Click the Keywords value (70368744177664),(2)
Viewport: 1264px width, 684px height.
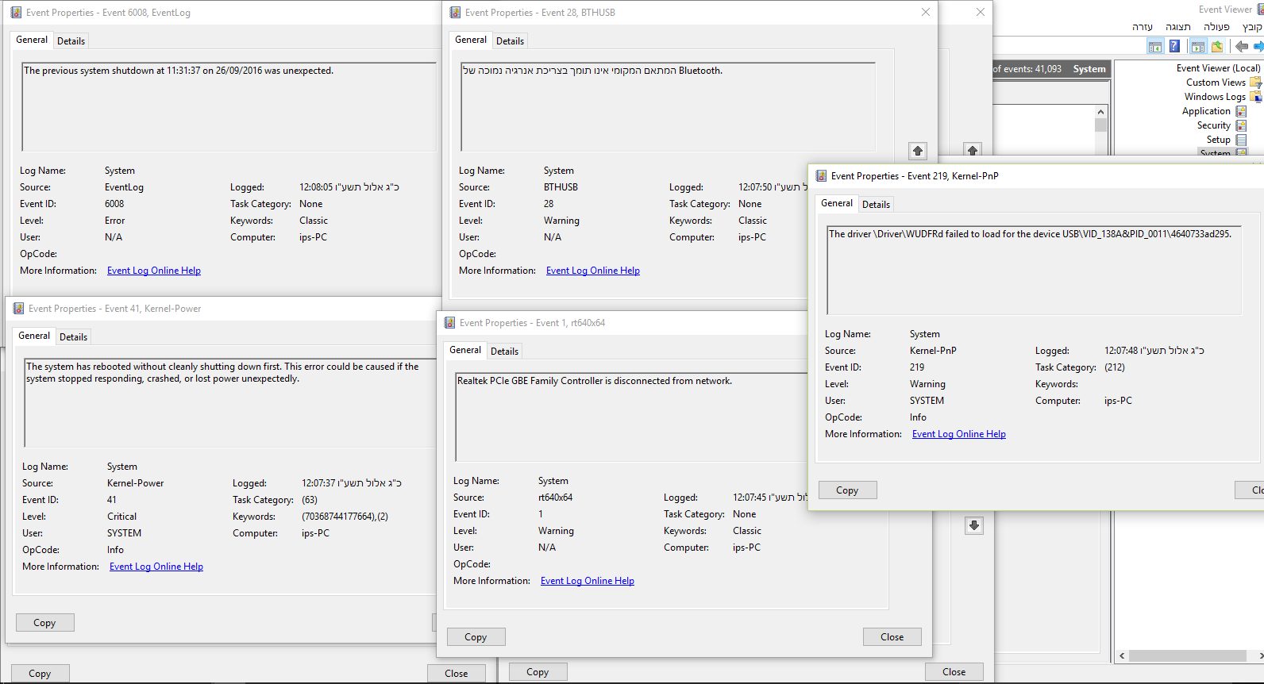point(345,517)
